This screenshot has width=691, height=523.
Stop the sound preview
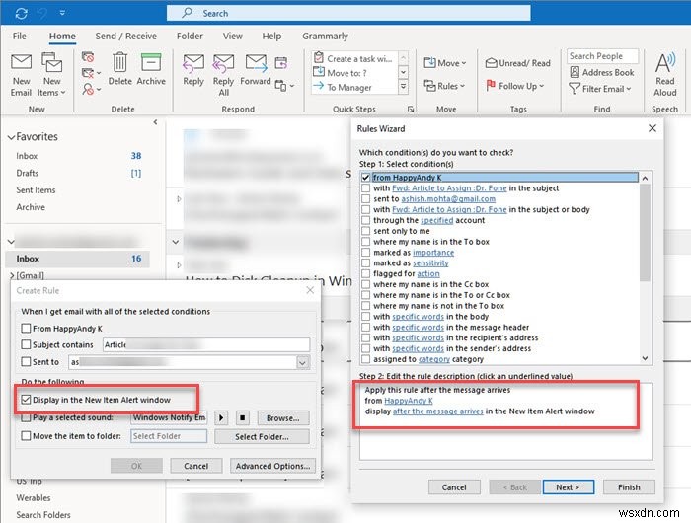click(243, 418)
